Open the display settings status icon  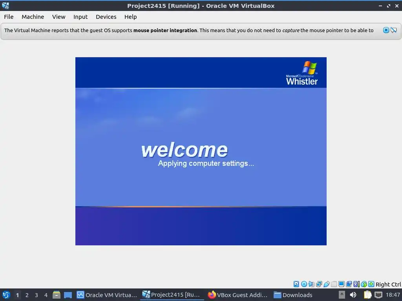click(341, 284)
